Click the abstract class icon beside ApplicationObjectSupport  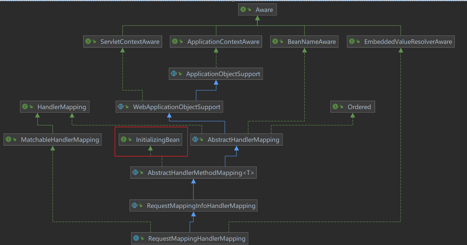pos(174,74)
